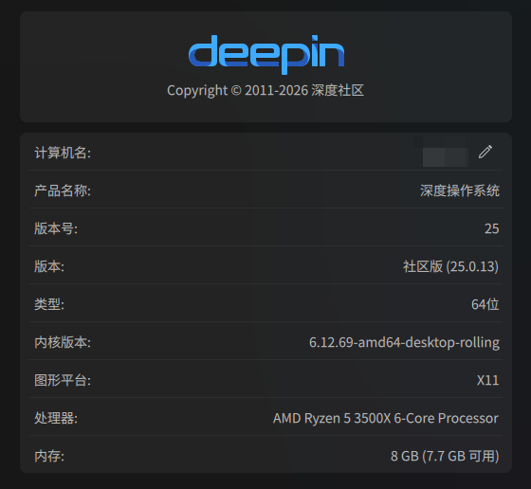Click the 类型 label
Viewport: 531px width, 489px height.
tap(49, 304)
